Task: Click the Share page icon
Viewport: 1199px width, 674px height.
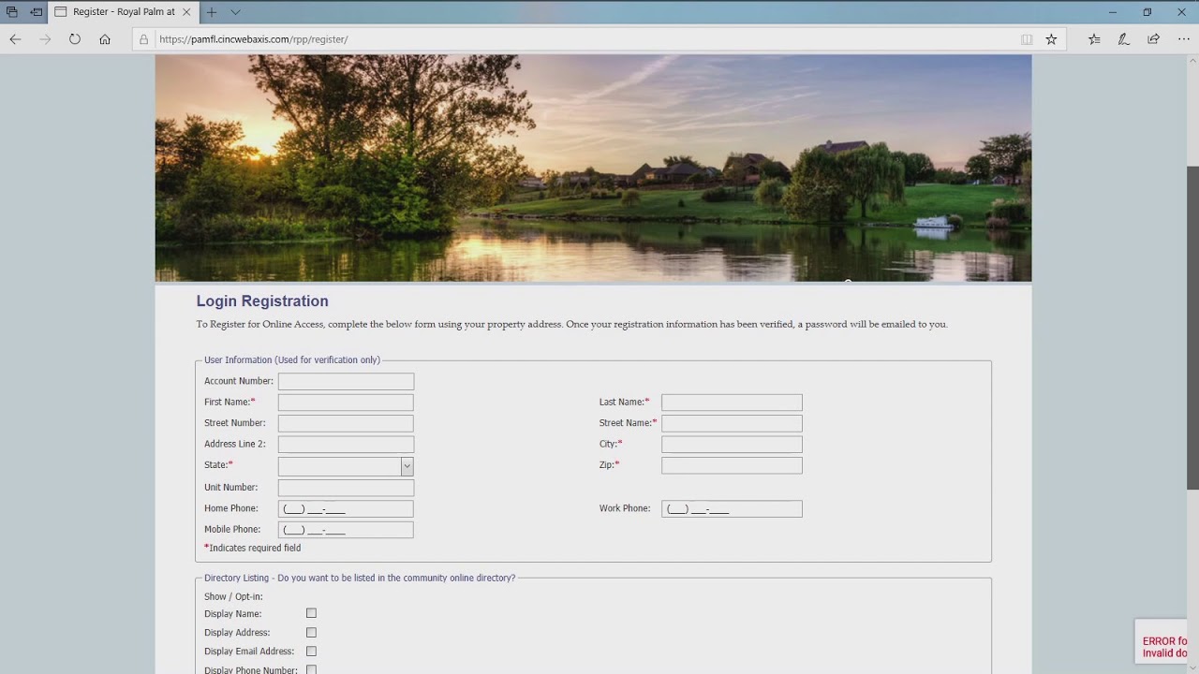Action: coord(1154,39)
